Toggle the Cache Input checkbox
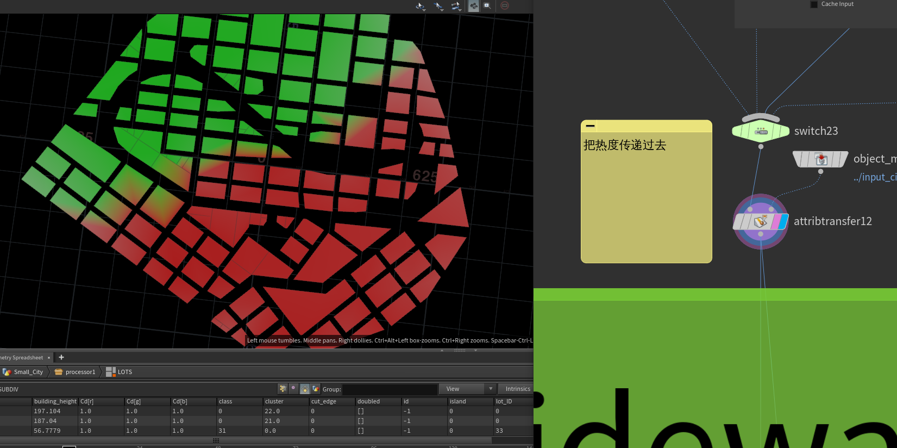 (x=814, y=4)
